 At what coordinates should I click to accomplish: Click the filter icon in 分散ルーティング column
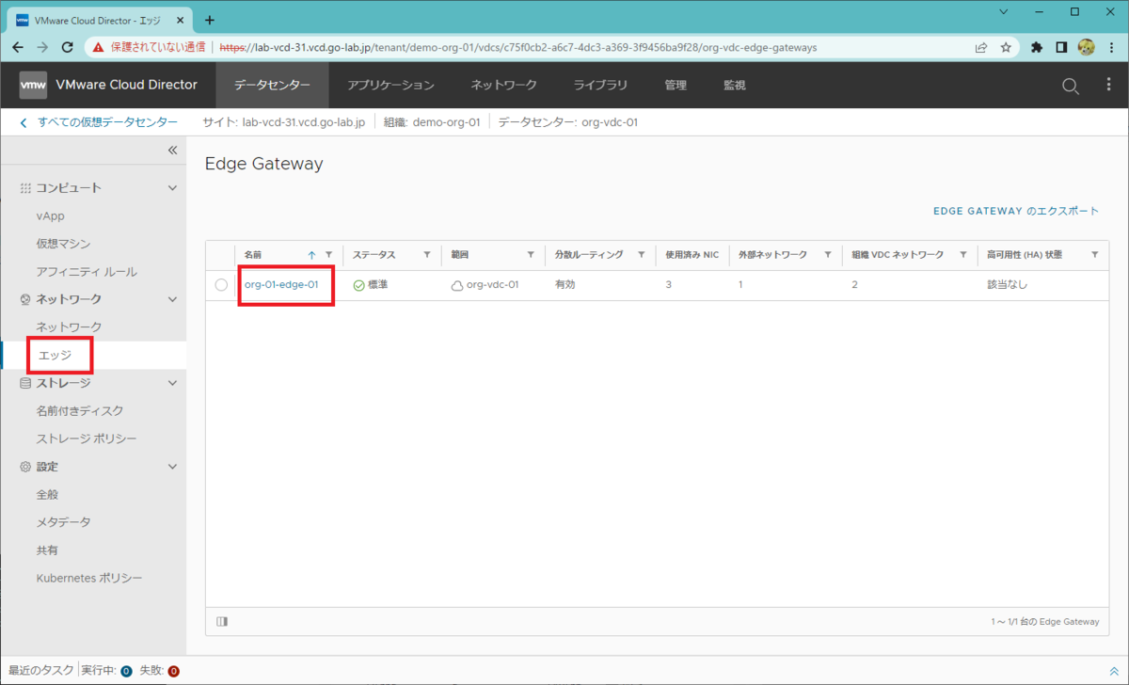pyautogui.click(x=642, y=255)
